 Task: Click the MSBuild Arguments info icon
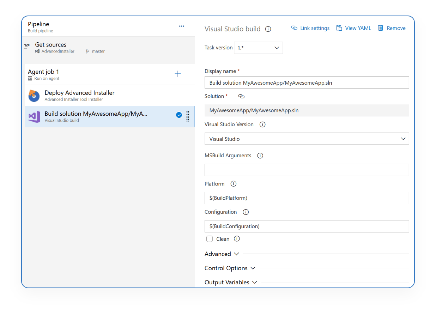tap(260, 155)
